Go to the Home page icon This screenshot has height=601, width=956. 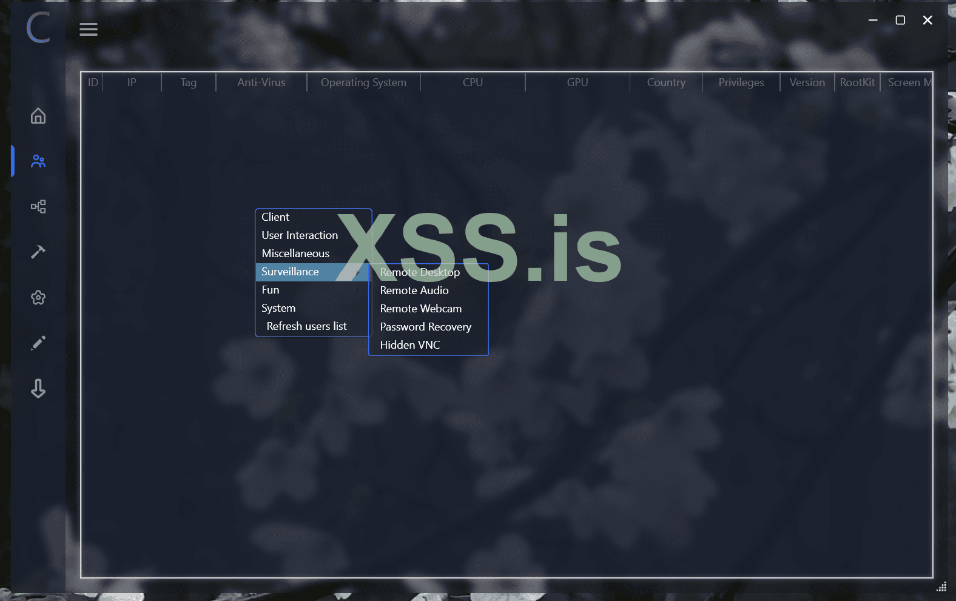[x=38, y=116]
